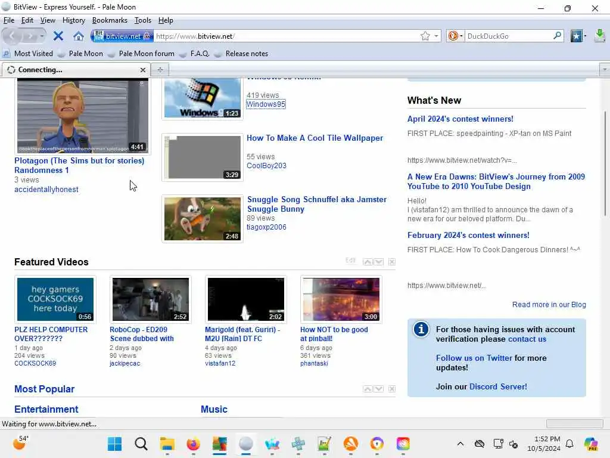Close the Featured Videos section
The width and height of the screenshot is (610, 458).
click(392, 262)
